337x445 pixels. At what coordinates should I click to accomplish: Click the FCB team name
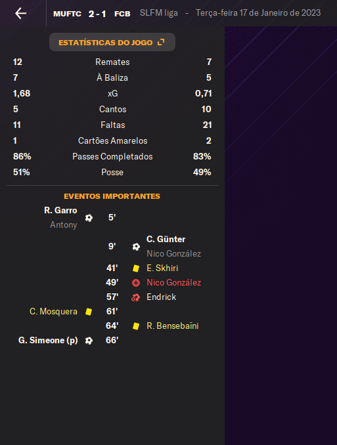tap(122, 14)
